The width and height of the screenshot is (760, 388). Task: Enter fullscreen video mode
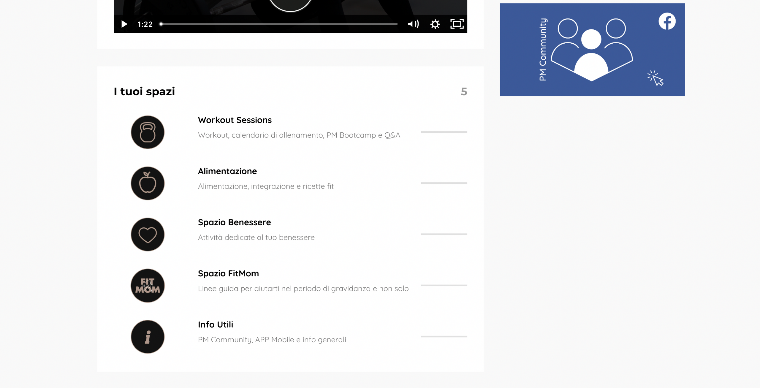point(457,24)
